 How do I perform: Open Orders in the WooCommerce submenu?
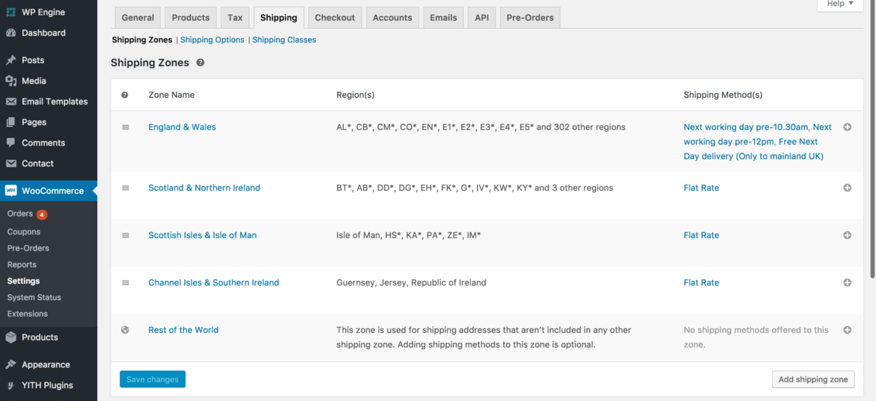pos(20,214)
